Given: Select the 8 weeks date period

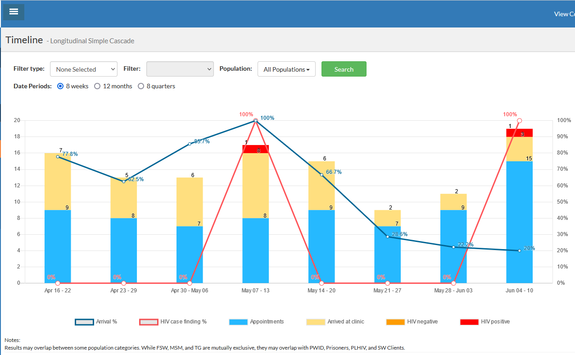Looking at the screenshot, I should click(x=61, y=86).
